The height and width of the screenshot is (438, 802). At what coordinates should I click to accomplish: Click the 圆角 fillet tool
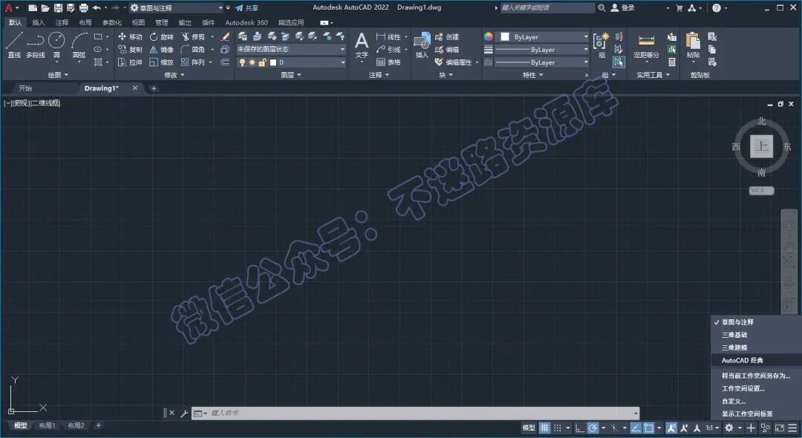(193, 50)
